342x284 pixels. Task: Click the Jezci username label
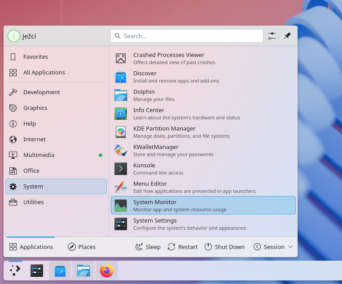click(29, 36)
